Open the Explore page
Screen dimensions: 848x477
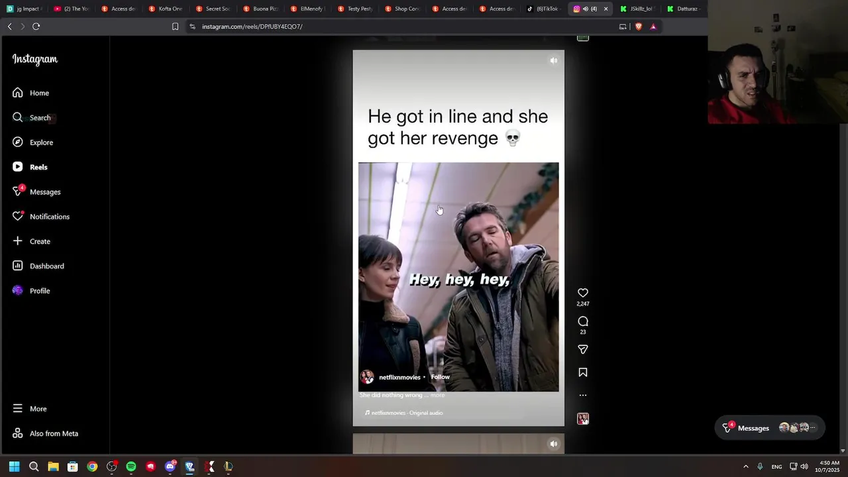32,142
